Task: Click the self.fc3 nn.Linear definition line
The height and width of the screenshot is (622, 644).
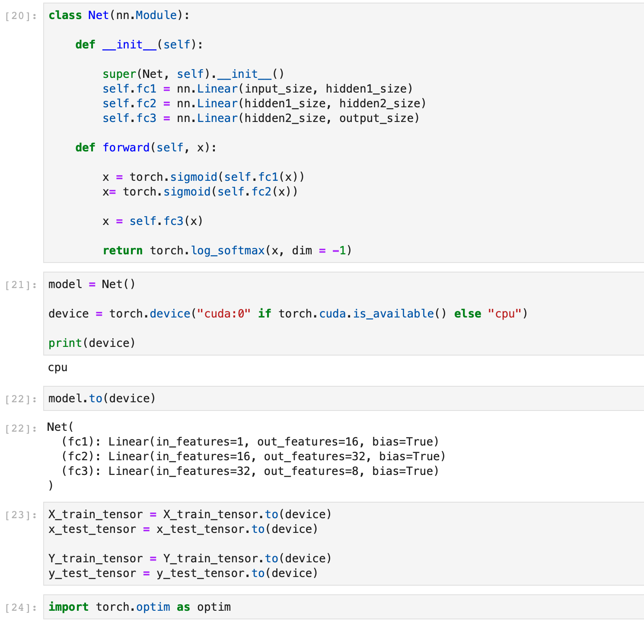Action: (261, 119)
